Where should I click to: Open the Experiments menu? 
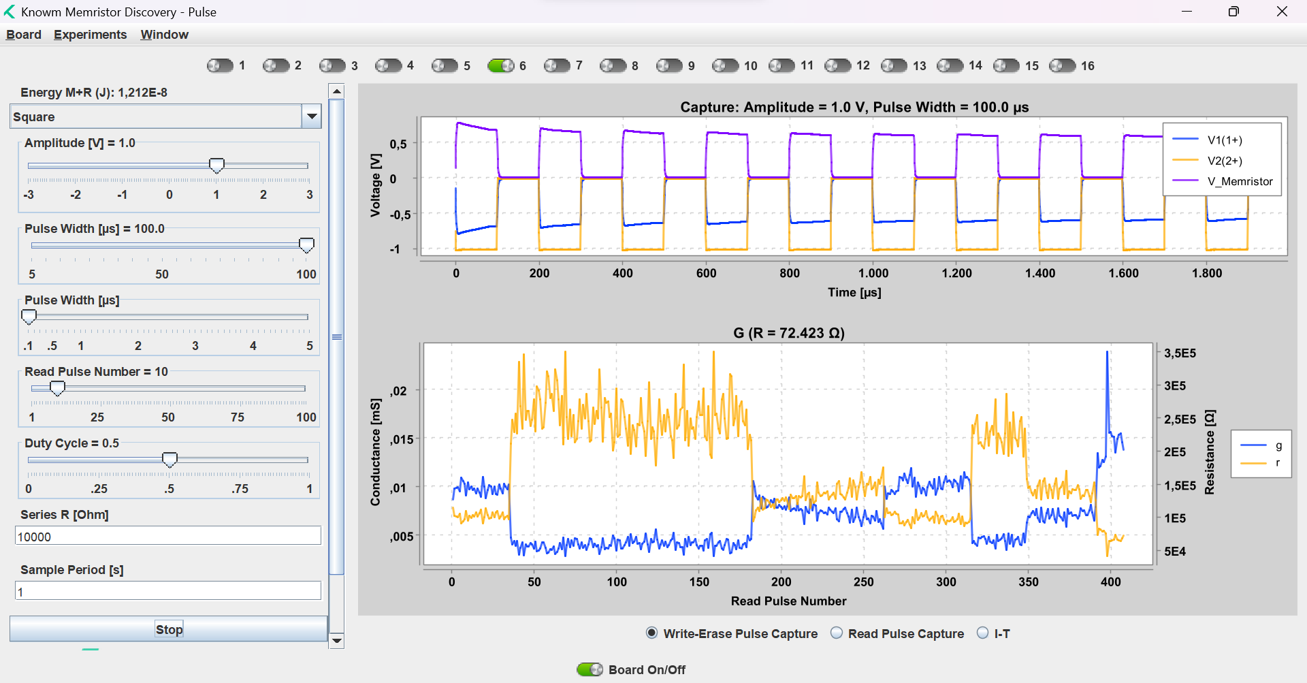click(90, 35)
